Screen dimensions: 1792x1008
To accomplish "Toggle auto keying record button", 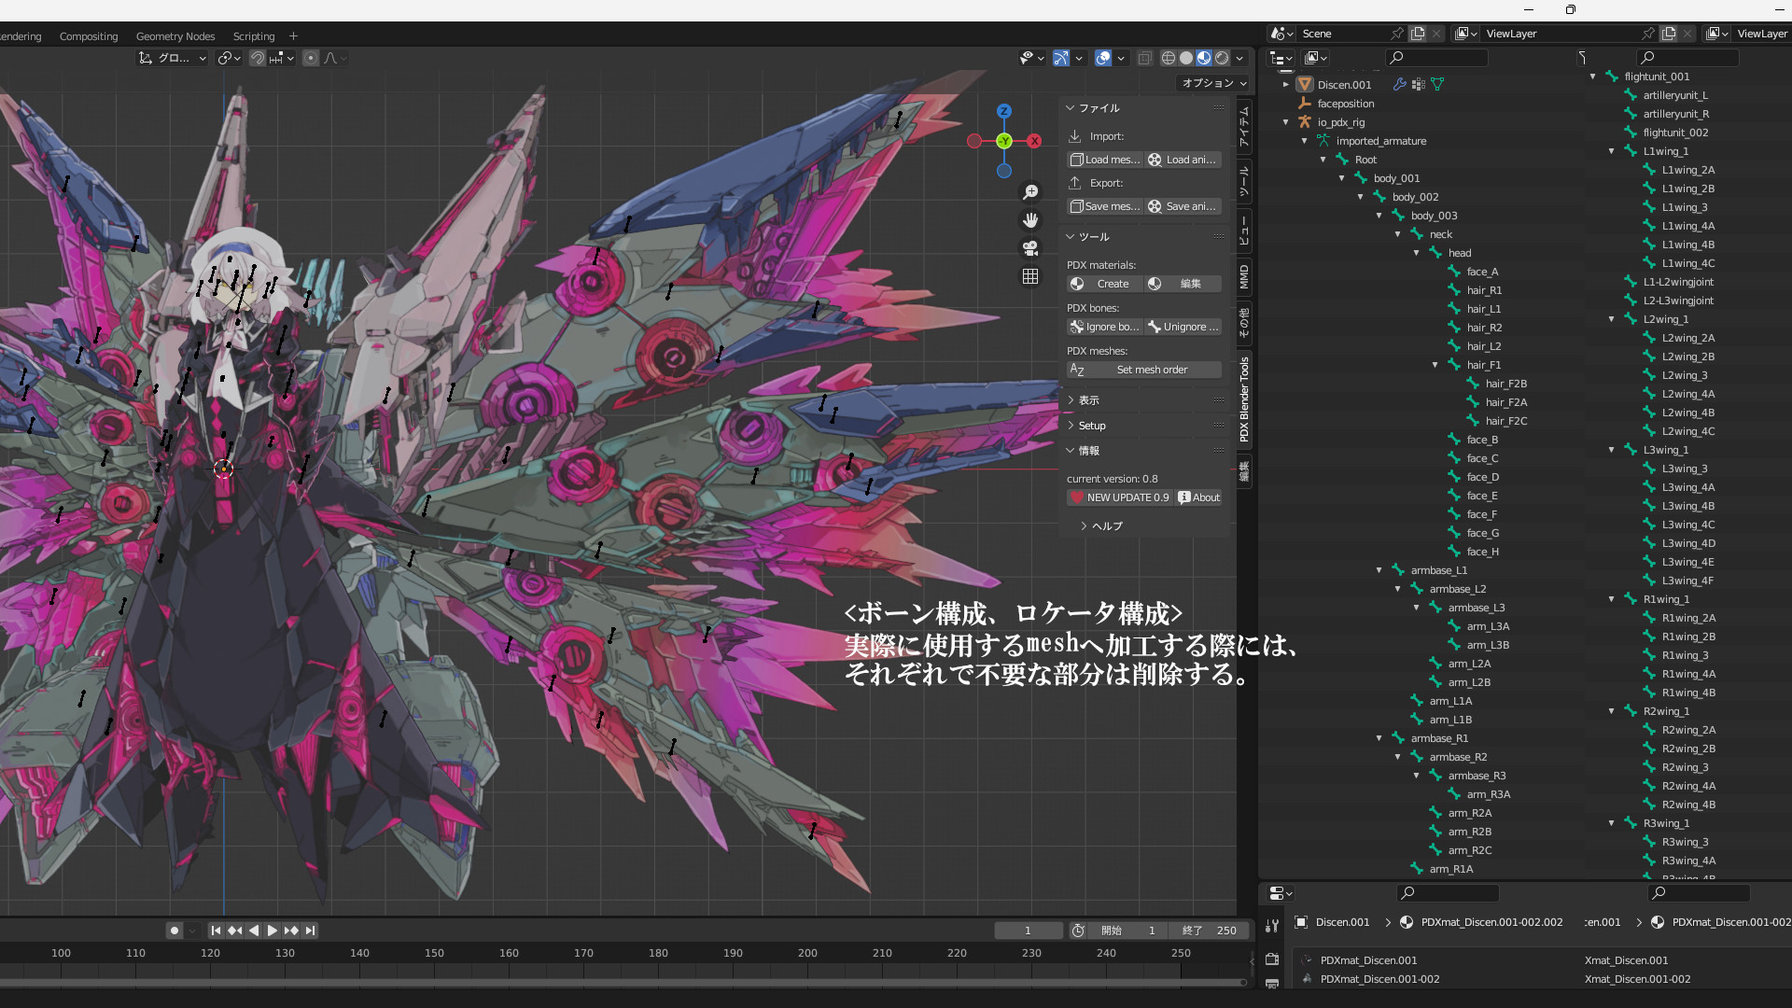I will click(x=175, y=931).
